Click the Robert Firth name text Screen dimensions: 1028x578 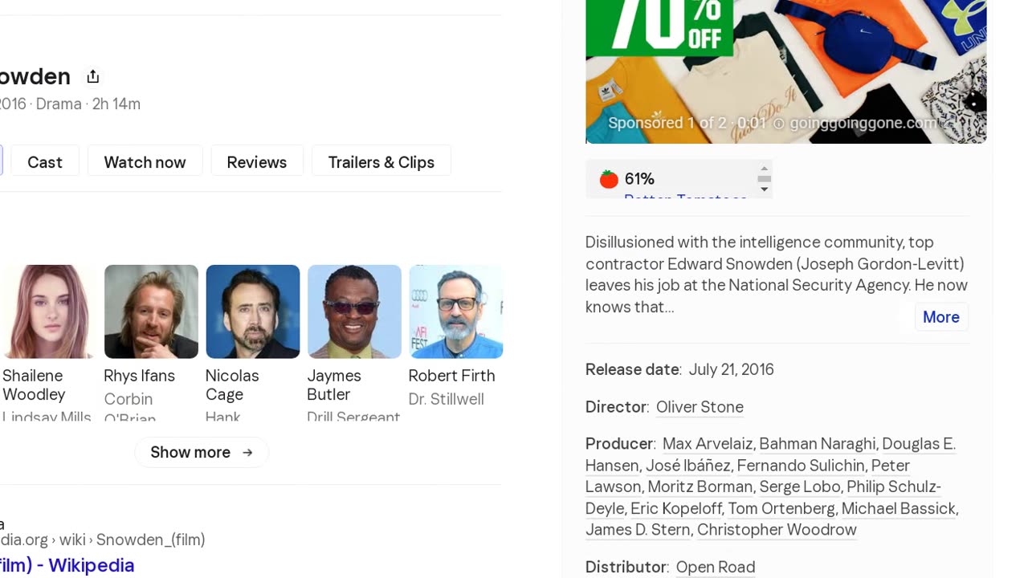pos(451,376)
